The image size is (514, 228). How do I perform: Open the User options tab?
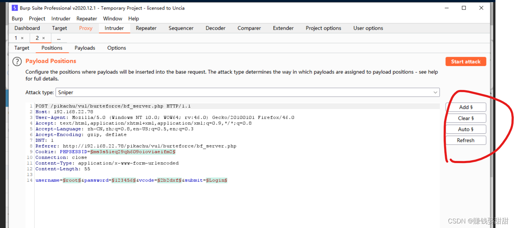(368, 28)
